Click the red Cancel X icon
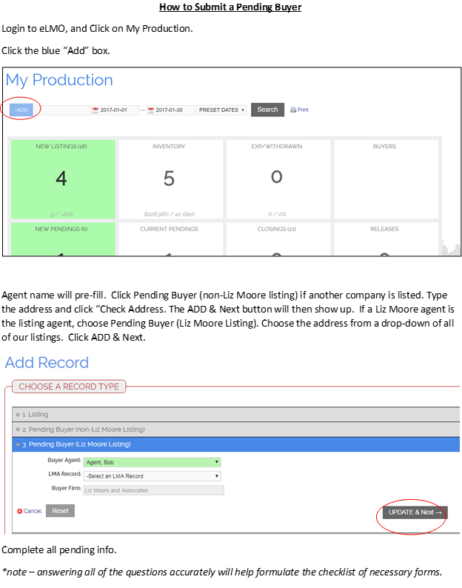Image resolution: width=462 pixels, height=588 pixels. [19, 511]
